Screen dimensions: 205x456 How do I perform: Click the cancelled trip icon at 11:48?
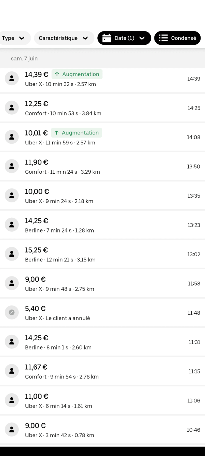12,313
